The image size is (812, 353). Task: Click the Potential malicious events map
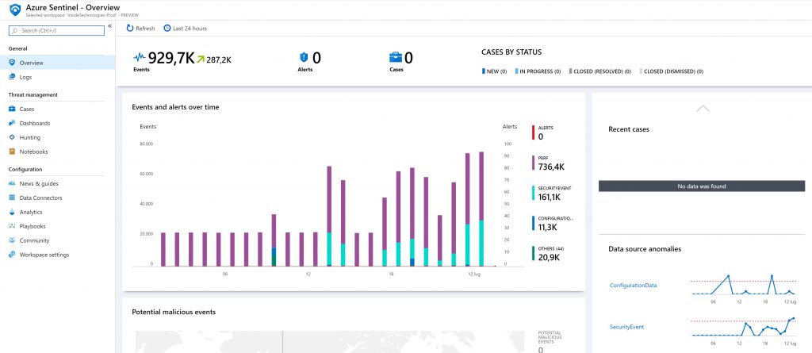pos(329,342)
